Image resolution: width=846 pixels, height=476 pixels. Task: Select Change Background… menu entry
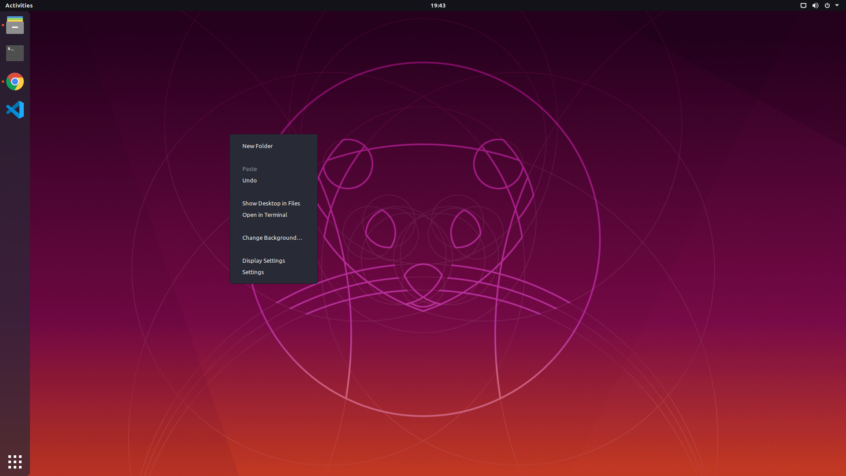(273, 238)
